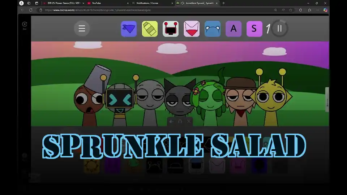
Task: Open the browser settings and more menu
Action: point(318,10)
